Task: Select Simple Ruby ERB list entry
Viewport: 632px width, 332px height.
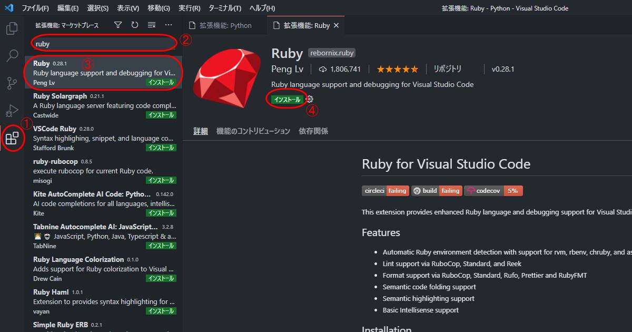Action: click(x=103, y=325)
